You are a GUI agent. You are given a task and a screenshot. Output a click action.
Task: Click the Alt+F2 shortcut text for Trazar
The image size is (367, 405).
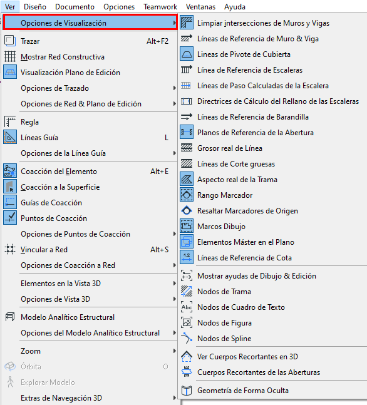157,41
